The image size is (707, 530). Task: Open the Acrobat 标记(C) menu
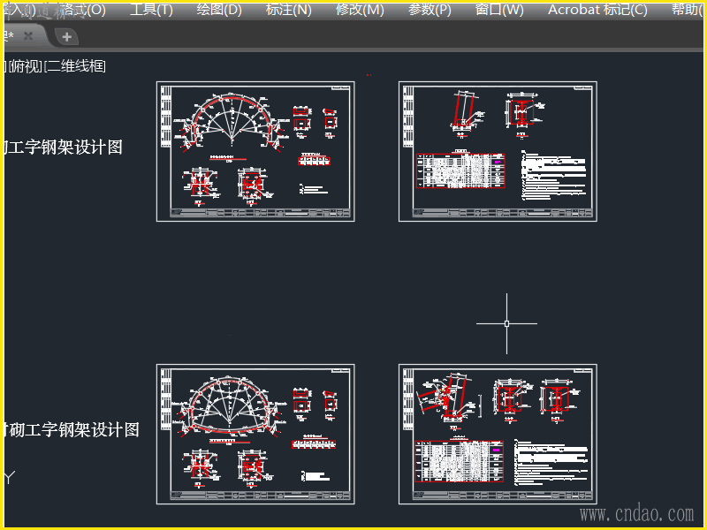tap(597, 10)
